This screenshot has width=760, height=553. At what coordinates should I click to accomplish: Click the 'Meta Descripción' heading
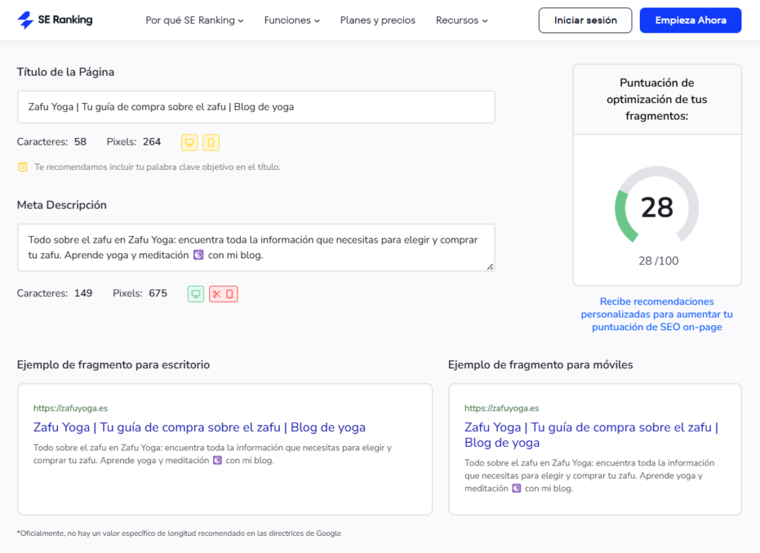tap(62, 205)
